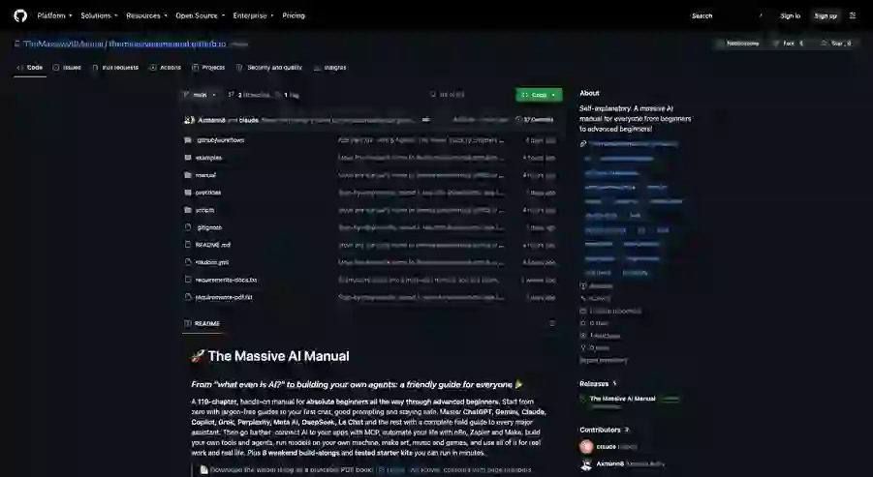This screenshot has height=477, width=873.
Task: Open the Enterprise dropdown
Action: (x=253, y=15)
